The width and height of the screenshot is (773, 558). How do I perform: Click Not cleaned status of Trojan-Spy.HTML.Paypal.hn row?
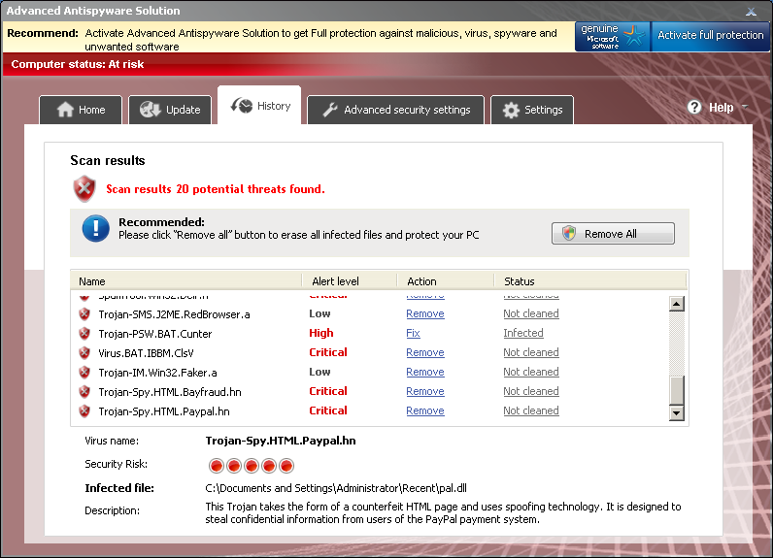point(531,410)
